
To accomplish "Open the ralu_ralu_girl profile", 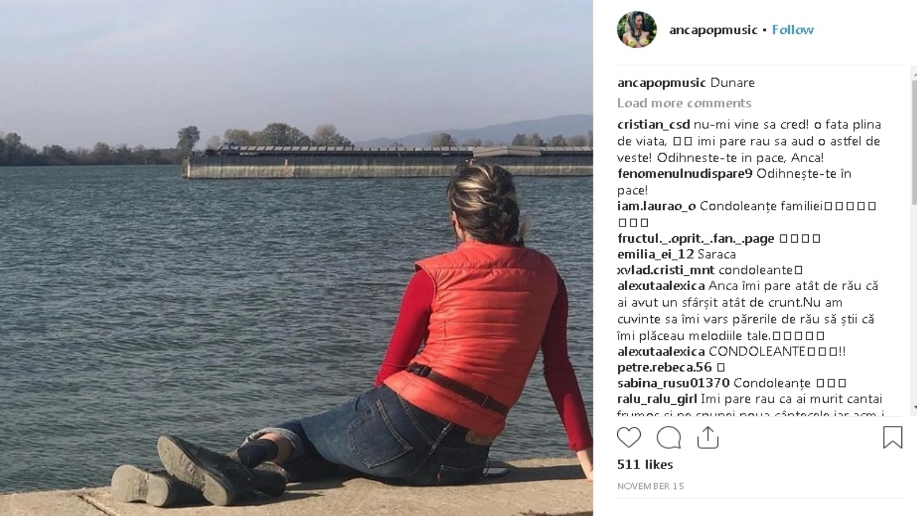I will (657, 399).
